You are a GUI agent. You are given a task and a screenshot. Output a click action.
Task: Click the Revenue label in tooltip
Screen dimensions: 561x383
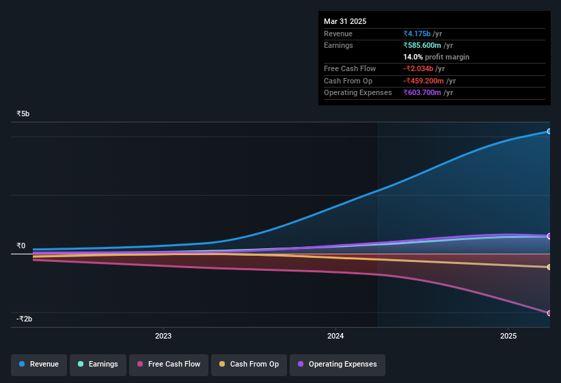[x=338, y=34]
